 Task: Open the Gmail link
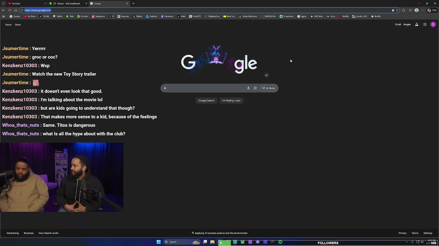point(398,25)
